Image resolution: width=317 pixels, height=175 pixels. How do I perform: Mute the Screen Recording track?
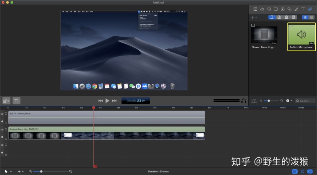[x=2, y=137]
